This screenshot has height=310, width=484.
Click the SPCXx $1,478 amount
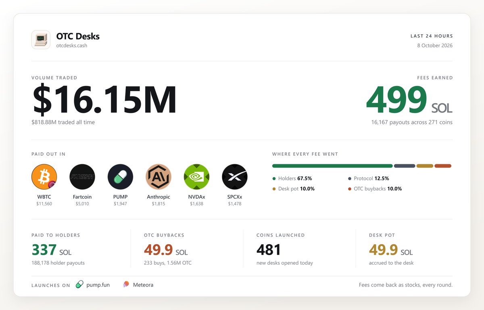[235, 204]
